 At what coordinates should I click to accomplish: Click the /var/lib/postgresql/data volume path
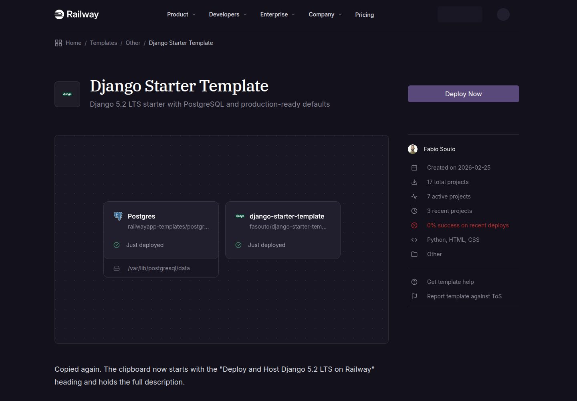(159, 268)
